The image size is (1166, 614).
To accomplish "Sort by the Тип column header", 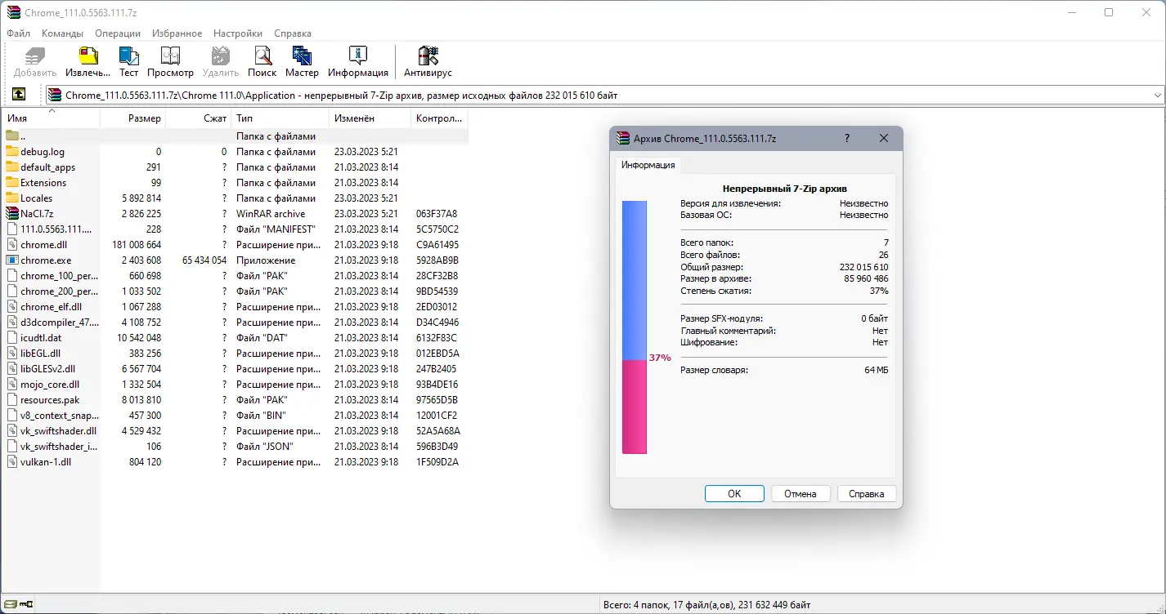I will point(280,118).
